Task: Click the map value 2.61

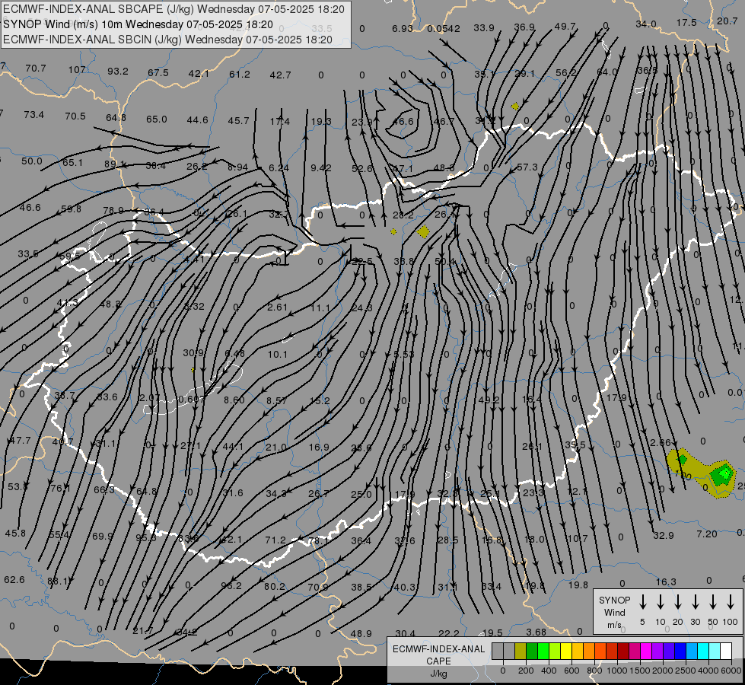Action: pos(278,307)
